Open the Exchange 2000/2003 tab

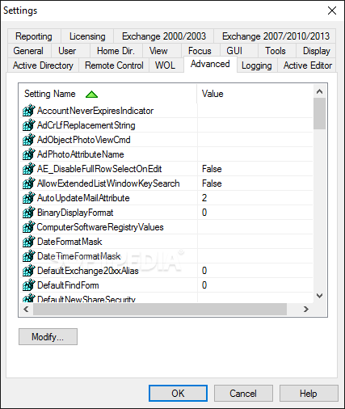click(164, 36)
